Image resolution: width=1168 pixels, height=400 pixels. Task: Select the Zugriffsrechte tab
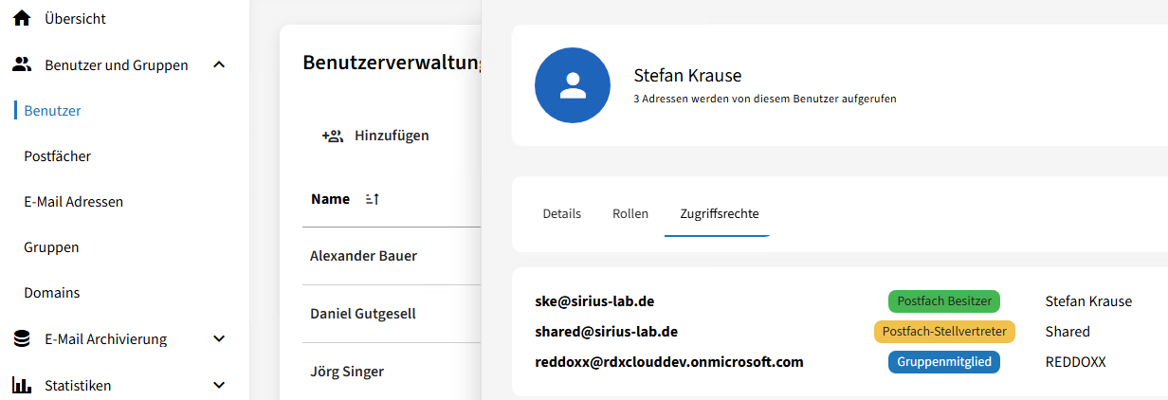point(719,214)
